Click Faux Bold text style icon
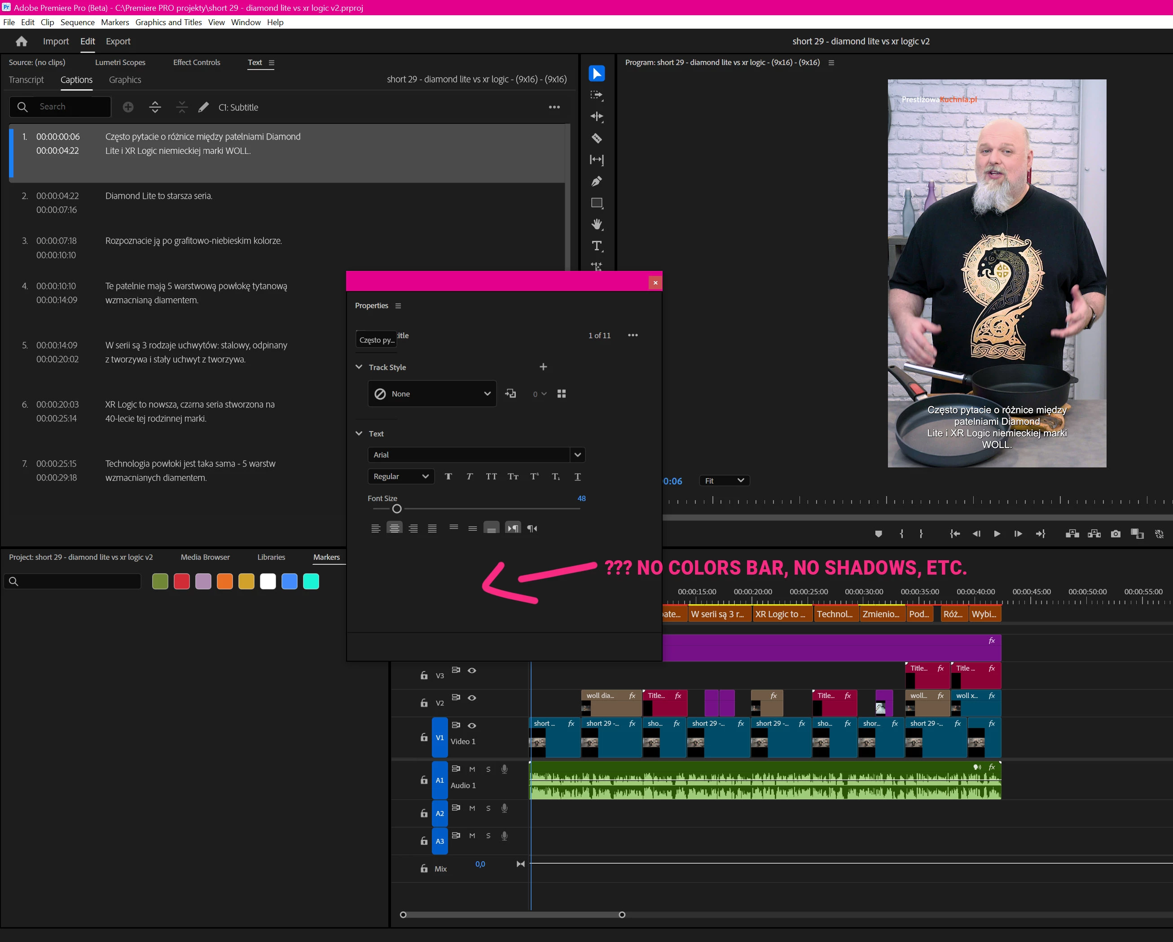This screenshot has width=1173, height=942. [448, 477]
